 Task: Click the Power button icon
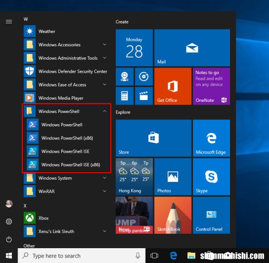pyautogui.click(x=9, y=239)
